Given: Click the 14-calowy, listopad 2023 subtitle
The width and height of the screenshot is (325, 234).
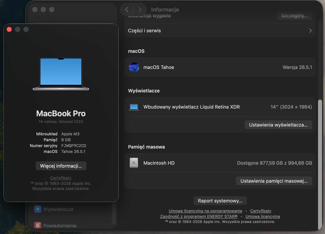Looking at the screenshot, I should [61, 121].
